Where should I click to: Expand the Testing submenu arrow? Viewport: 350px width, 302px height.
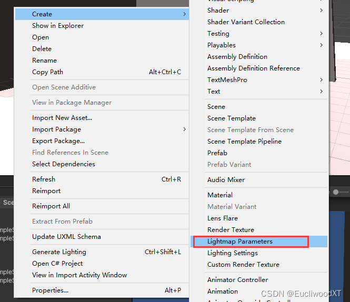(x=321, y=34)
